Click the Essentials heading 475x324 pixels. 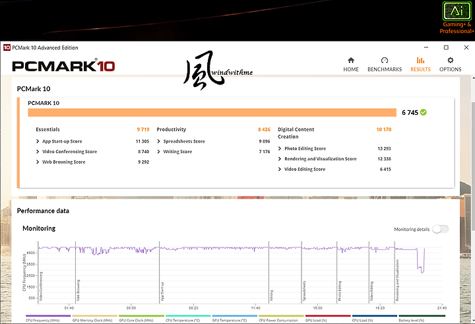(48, 129)
